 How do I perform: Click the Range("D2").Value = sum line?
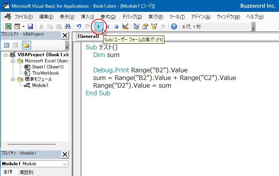coord(132,85)
